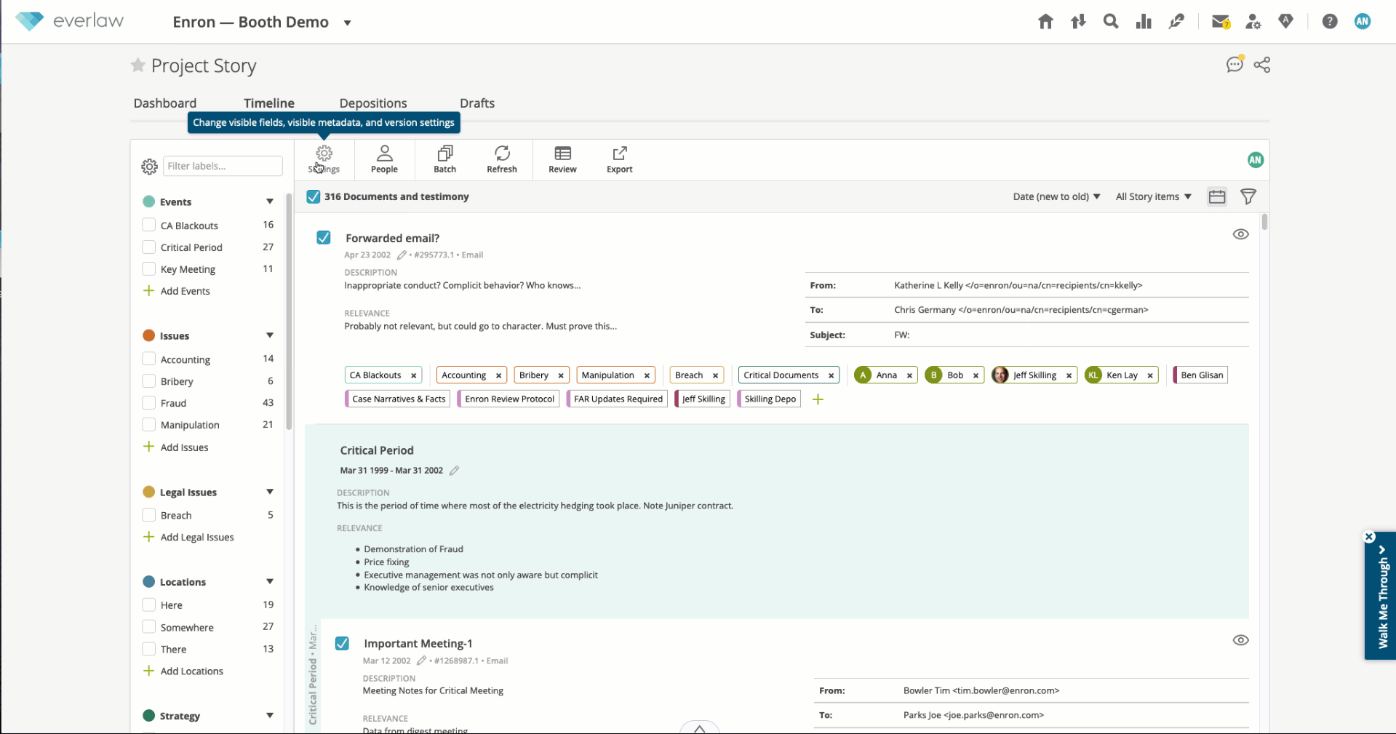The height and width of the screenshot is (734, 1396).
Task: Check the CA Blackouts label filter
Action: (x=149, y=226)
